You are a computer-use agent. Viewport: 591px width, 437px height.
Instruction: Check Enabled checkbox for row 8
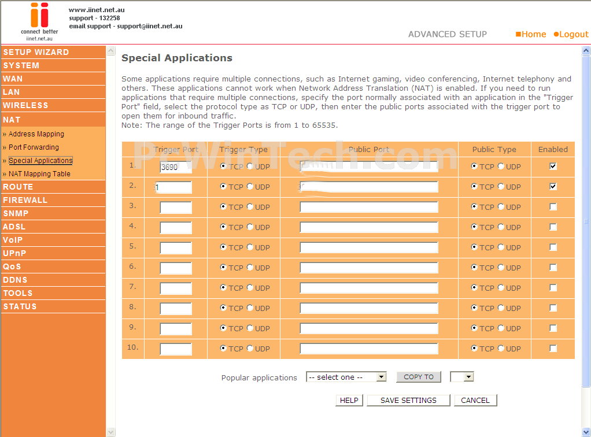click(553, 308)
